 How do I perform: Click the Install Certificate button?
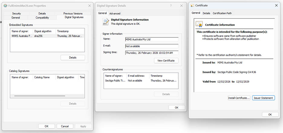(239, 98)
